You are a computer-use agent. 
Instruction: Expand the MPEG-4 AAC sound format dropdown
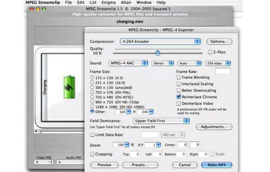pos(128,63)
